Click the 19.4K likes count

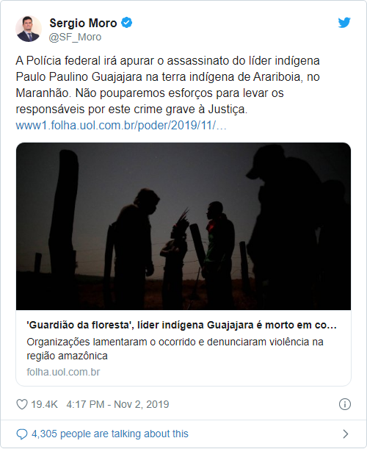44,404
